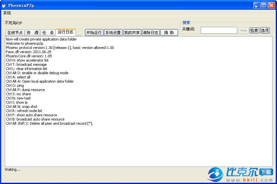Switch to the 资源 tab
Viewport: 277px width, 184px height.
coord(33,33)
